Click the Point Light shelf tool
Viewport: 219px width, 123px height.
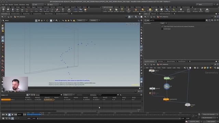pos(110,10)
